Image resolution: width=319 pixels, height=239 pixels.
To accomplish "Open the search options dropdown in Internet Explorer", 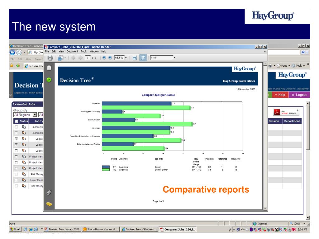I will pos(307,52).
